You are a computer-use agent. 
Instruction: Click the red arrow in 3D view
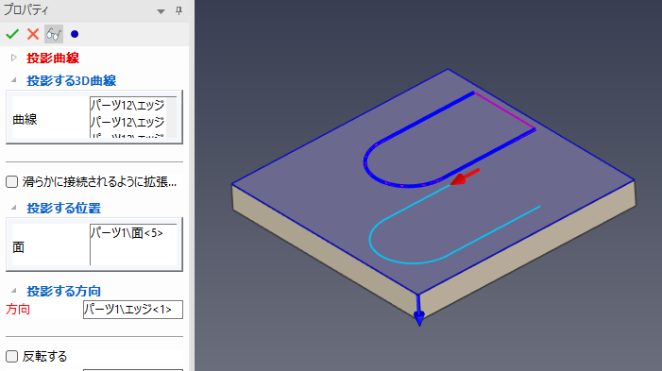[x=465, y=177]
